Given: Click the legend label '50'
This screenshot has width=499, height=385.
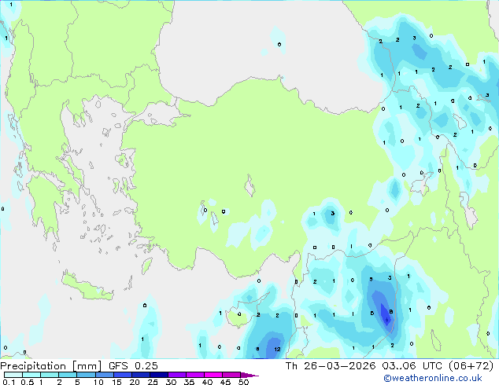Looking at the screenshot, I should (x=244, y=382).
